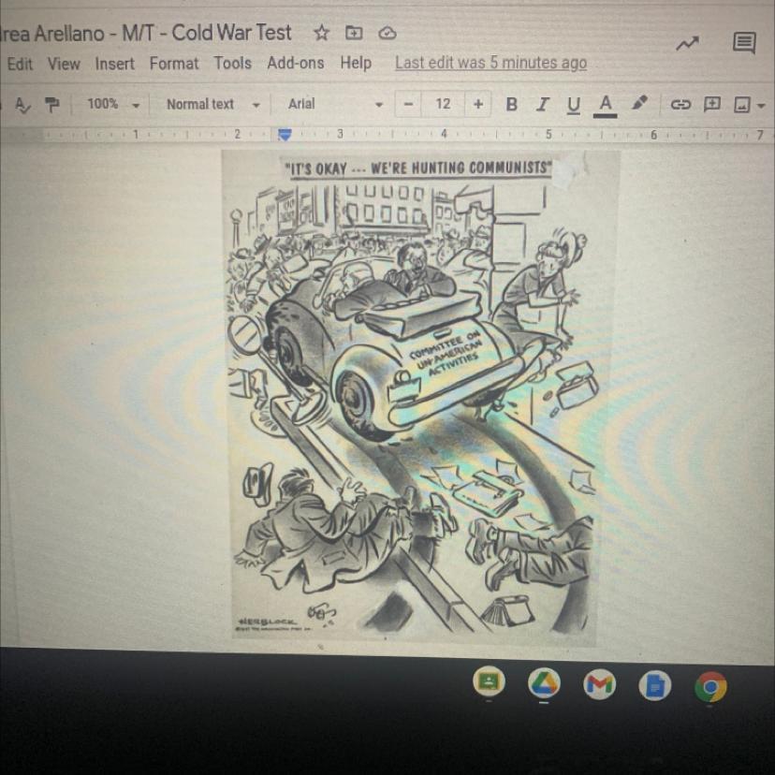Toggle bold formatting

point(512,104)
